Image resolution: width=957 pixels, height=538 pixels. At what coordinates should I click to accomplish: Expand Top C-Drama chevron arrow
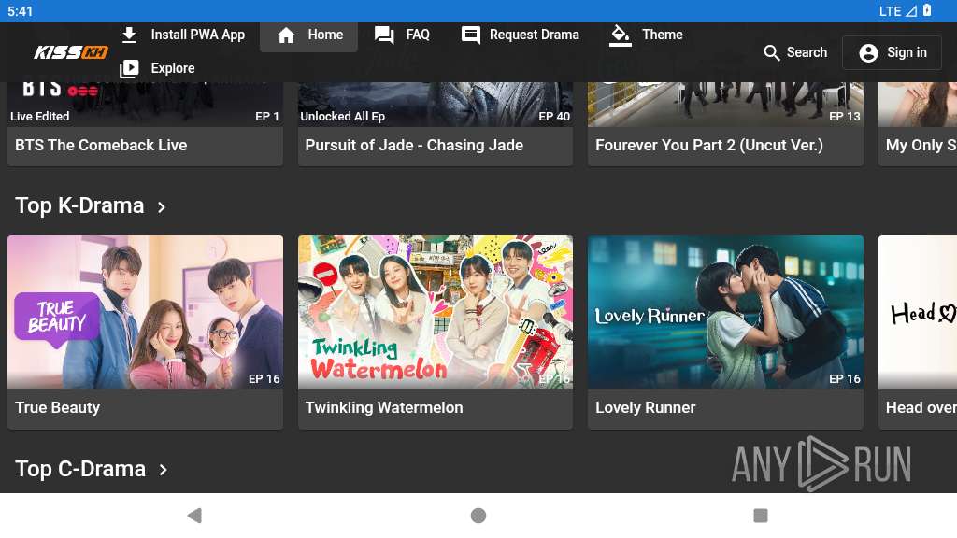[x=163, y=470]
